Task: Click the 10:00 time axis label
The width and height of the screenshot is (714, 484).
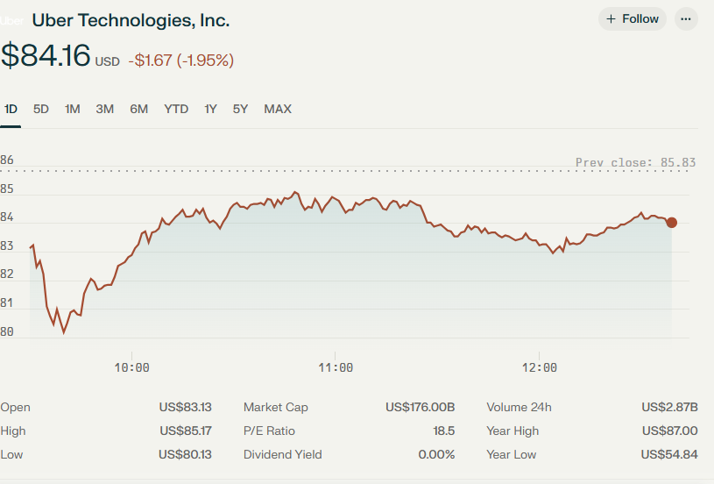Action: coord(131,367)
